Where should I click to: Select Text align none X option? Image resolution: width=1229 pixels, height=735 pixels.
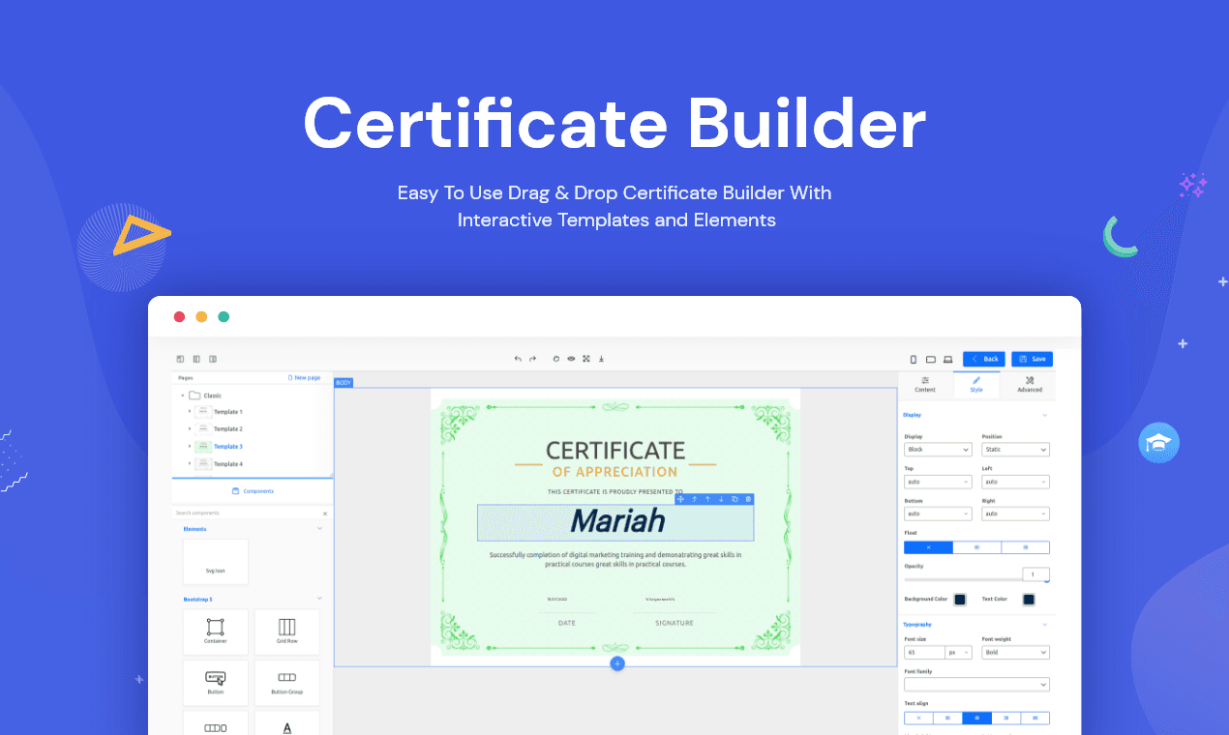point(918,719)
